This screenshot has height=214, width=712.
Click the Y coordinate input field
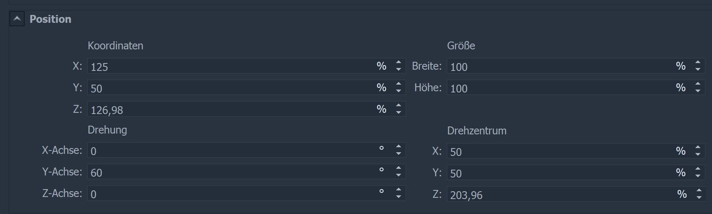pyautogui.click(x=229, y=88)
